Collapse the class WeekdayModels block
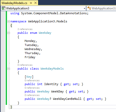The image size is (116, 112). [9, 69]
